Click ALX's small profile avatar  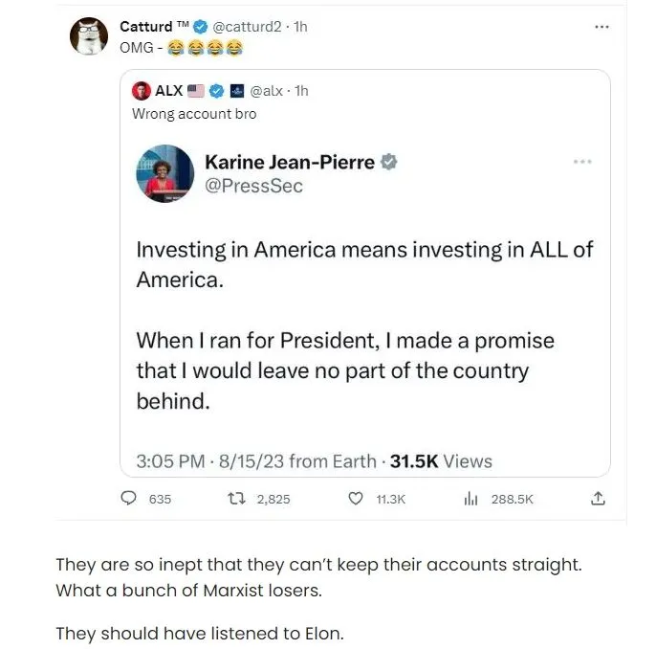[x=142, y=91]
